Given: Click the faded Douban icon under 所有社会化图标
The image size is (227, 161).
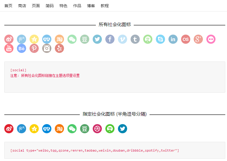Looking at the screenshot, I should (x=85, y=39).
